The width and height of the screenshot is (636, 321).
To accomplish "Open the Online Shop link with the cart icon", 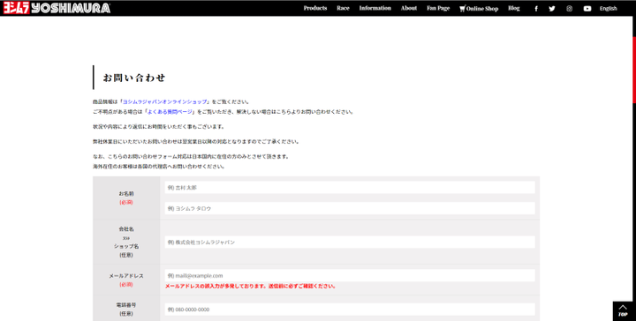I will point(479,9).
